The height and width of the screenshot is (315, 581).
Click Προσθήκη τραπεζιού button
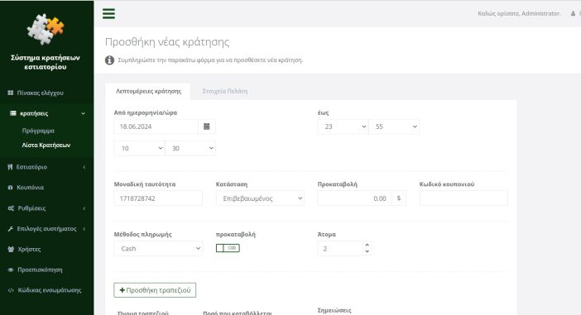155,290
